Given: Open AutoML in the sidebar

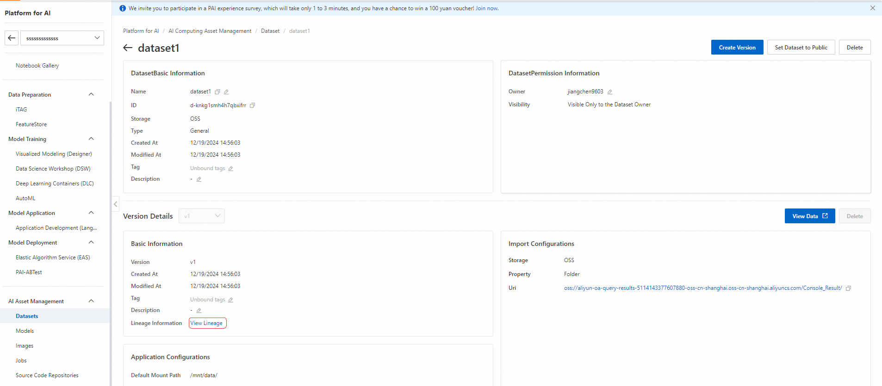Looking at the screenshot, I should coord(25,198).
